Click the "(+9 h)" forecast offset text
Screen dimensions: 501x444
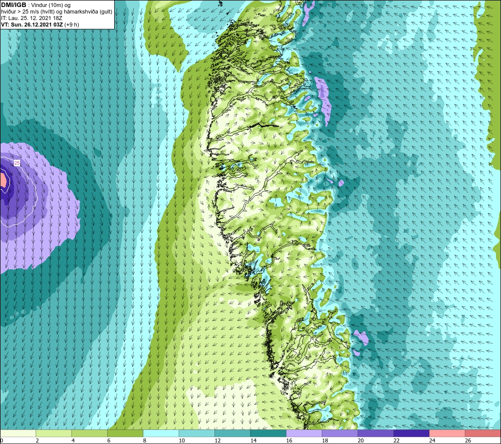pyautogui.click(x=72, y=25)
